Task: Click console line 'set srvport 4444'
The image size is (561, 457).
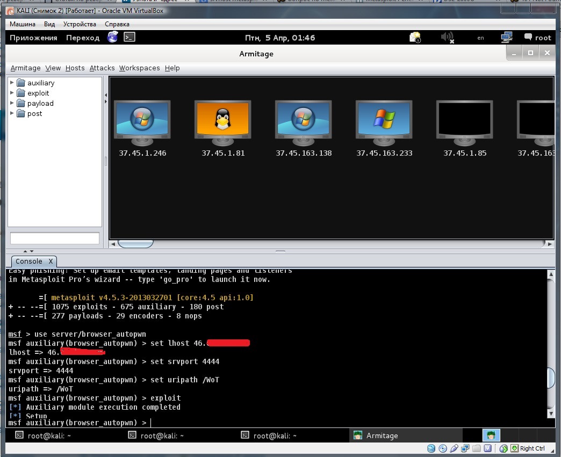Action: (x=185, y=361)
